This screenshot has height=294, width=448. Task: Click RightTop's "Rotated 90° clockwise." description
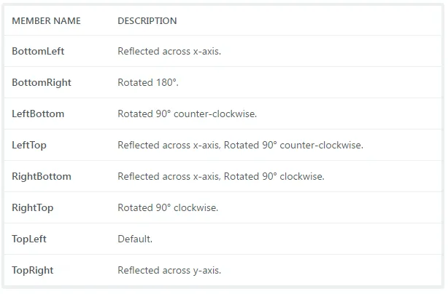click(x=168, y=208)
